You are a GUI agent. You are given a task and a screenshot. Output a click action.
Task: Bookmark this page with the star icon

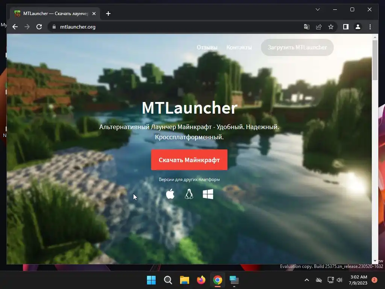pyautogui.click(x=331, y=27)
